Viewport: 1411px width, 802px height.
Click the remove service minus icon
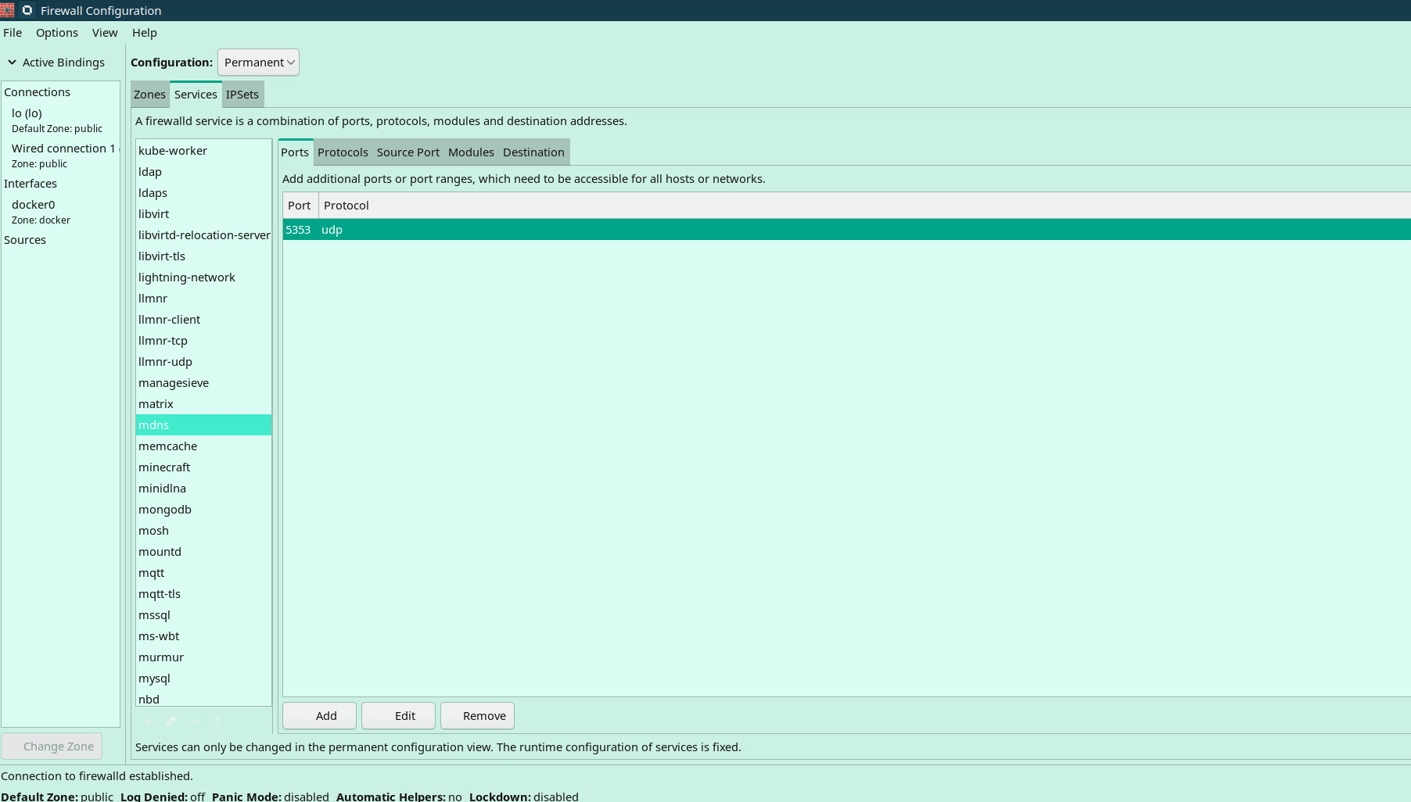193,721
